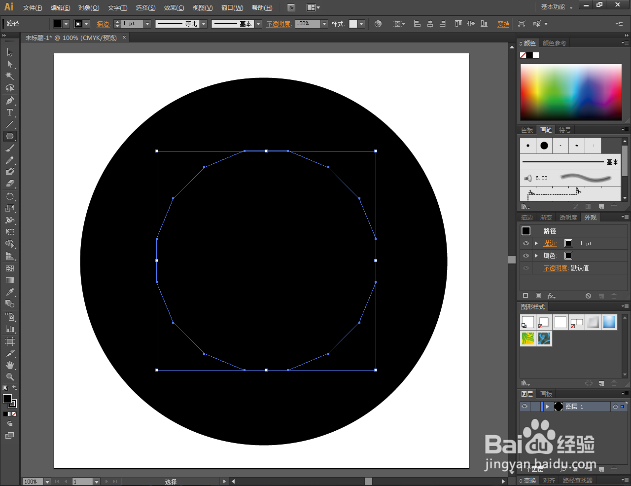The height and width of the screenshot is (486, 631).
Task: Switch to 色板 tab
Action: (527, 130)
